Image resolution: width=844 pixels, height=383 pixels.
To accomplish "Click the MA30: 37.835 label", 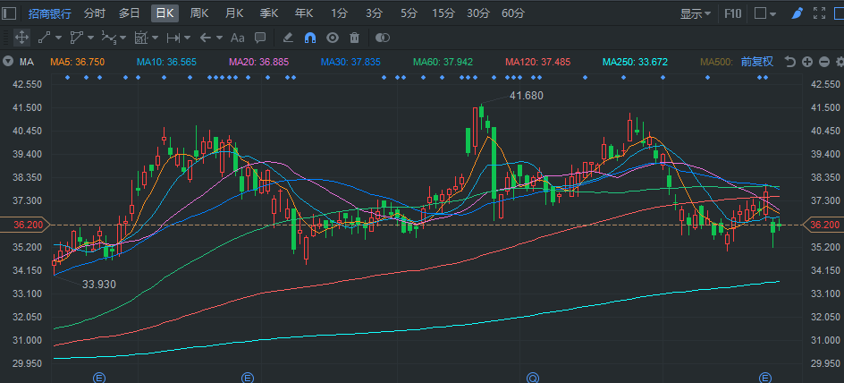I will point(350,62).
